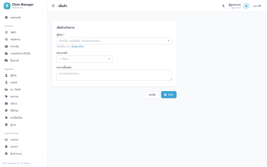This screenshot has width=267, height=167.
Task: Toggle dark mode moon icon
Action: pos(224,6)
